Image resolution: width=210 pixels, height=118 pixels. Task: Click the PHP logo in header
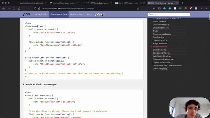[27, 14]
